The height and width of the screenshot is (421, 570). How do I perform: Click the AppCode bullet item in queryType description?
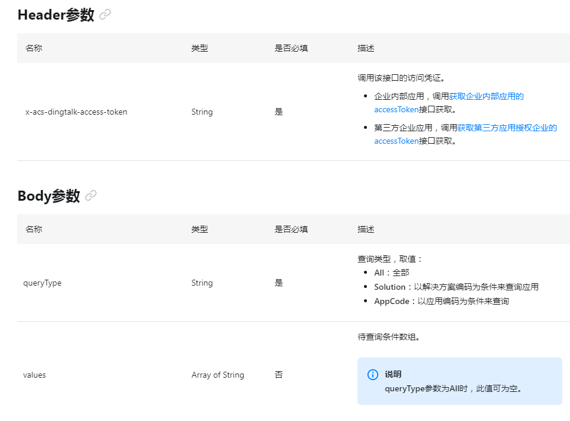[441, 301]
